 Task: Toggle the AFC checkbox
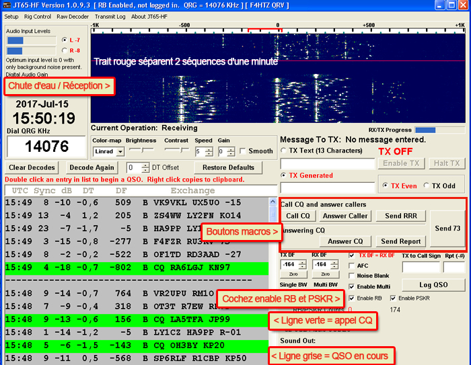[351, 266]
